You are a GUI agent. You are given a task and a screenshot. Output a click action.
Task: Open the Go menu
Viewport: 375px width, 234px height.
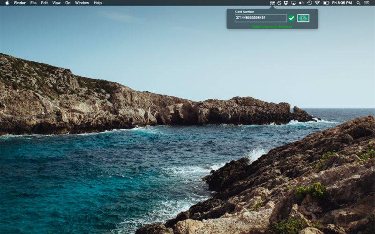click(68, 3)
